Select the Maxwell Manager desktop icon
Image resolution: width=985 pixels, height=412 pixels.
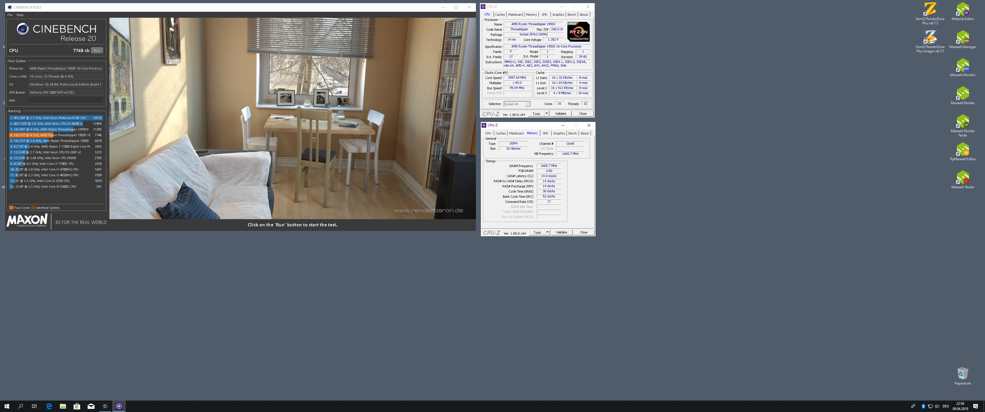pyautogui.click(x=962, y=40)
